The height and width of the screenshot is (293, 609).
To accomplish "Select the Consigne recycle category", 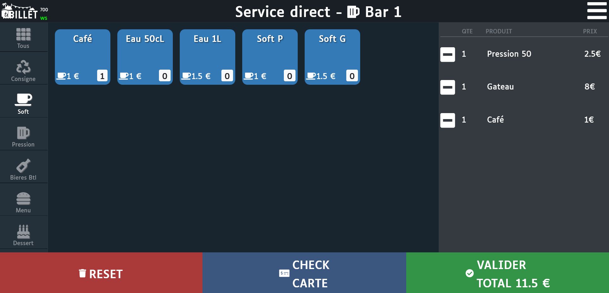I will 23,71.
